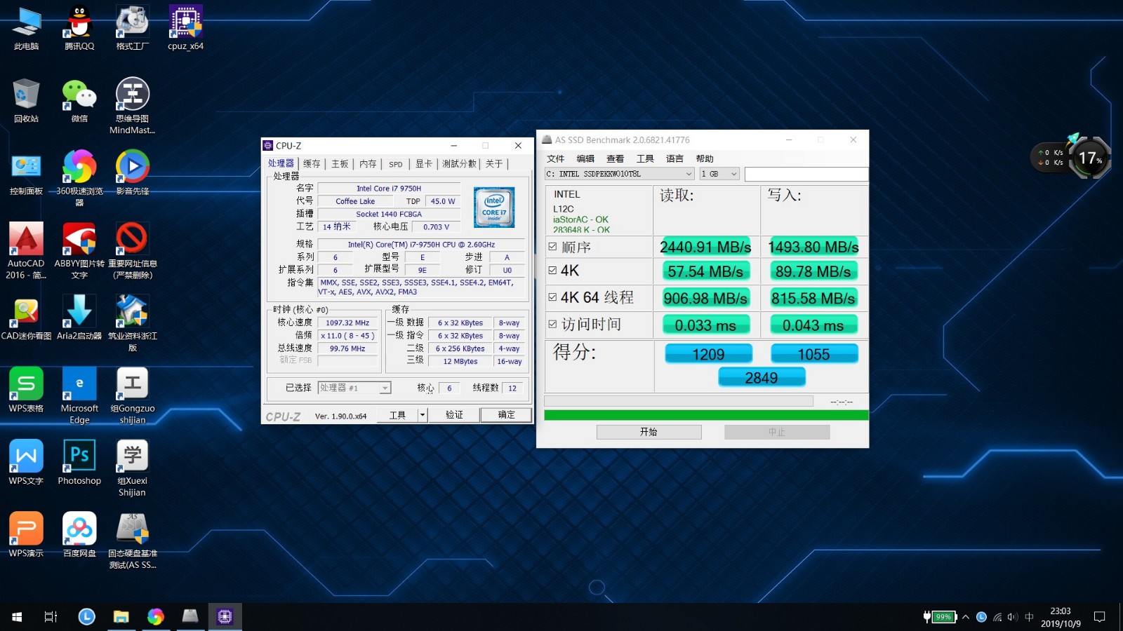Open the 1 GB test size dropdown
The image size is (1123, 631).
pyautogui.click(x=719, y=174)
